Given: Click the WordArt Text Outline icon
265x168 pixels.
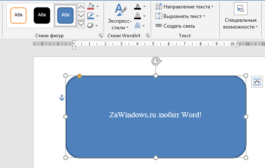Looking at the screenshot, I should click(138, 16).
